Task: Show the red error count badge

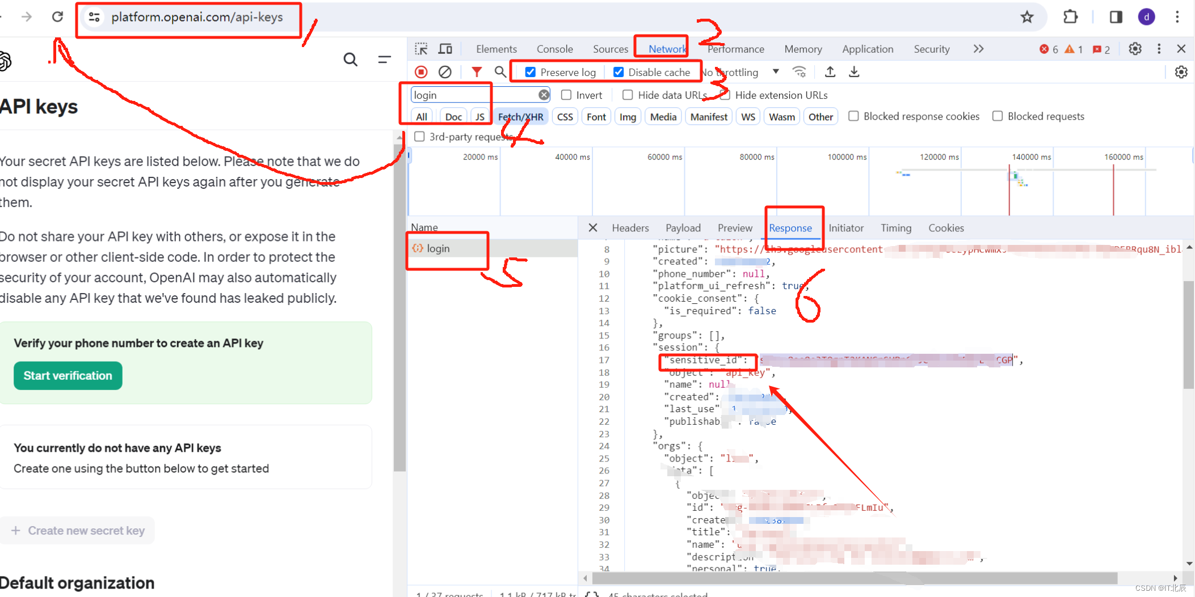Action: click(1049, 49)
